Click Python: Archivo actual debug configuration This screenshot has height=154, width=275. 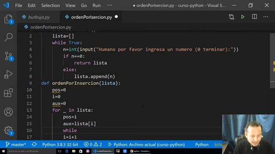147,145
